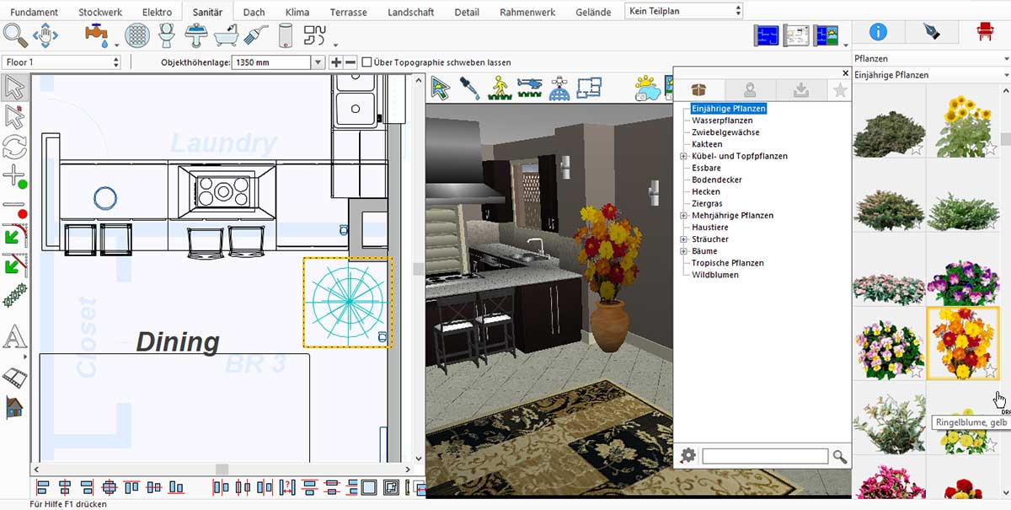This screenshot has height=510, width=1011.
Task: Open the star favorites library tab
Action: pos(839,90)
